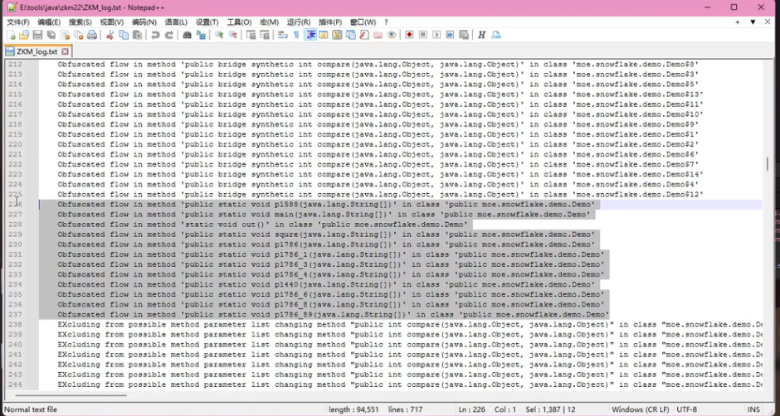Close the ZKM_log.txt tab with its red X

coord(65,51)
